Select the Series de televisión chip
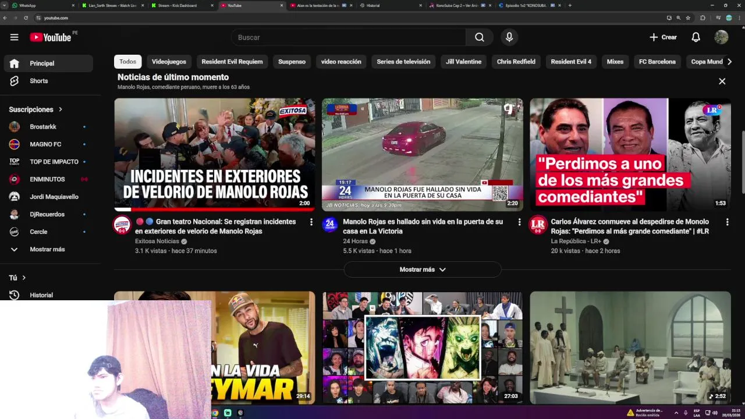745x419 pixels. pyautogui.click(x=403, y=62)
